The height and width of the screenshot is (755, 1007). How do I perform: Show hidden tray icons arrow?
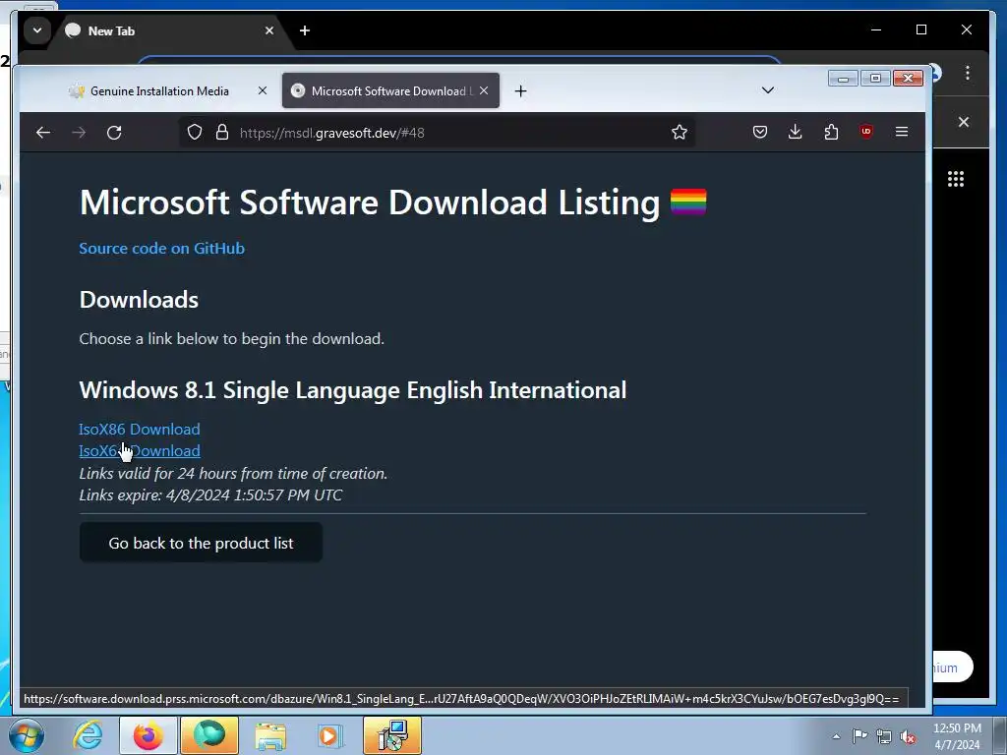pyautogui.click(x=836, y=736)
